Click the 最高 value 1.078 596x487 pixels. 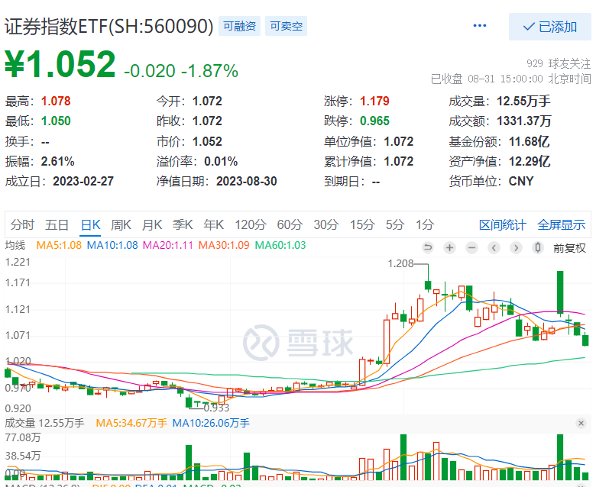coord(56,102)
